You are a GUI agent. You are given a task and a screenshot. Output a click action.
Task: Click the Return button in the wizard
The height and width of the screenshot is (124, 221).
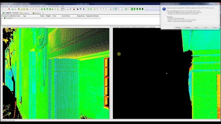(215, 27)
